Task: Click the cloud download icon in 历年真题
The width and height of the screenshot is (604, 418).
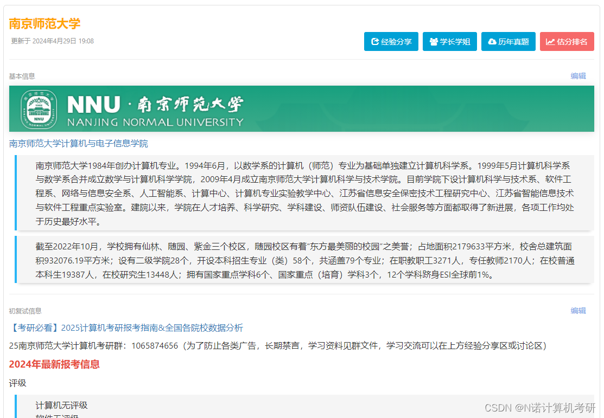Action: click(x=492, y=42)
